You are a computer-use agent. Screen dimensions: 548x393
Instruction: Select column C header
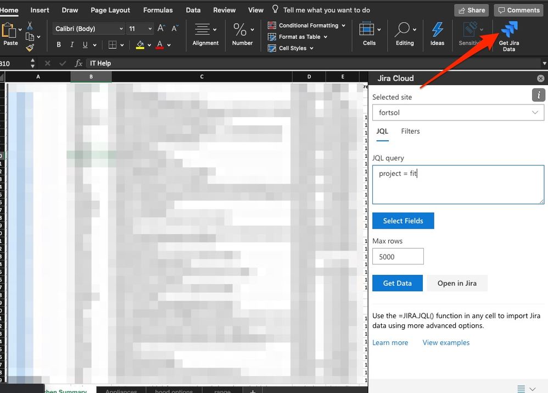202,76
